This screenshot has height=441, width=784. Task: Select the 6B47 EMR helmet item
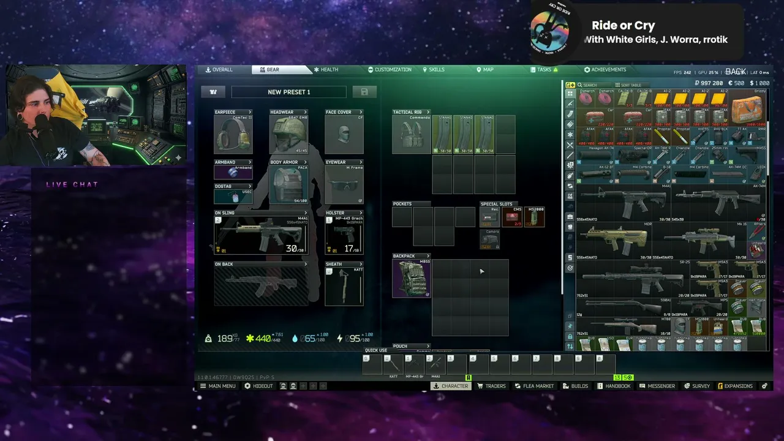click(x=289, y=134)
